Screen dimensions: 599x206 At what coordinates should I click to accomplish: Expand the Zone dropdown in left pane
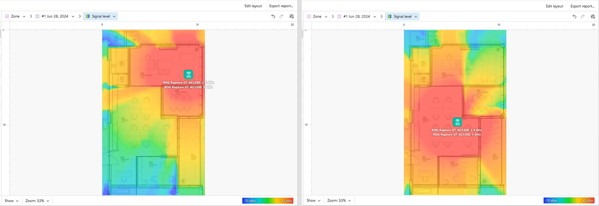pyautogui.click(x=15, y=16)
